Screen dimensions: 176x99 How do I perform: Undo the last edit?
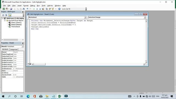coord(27,9)
